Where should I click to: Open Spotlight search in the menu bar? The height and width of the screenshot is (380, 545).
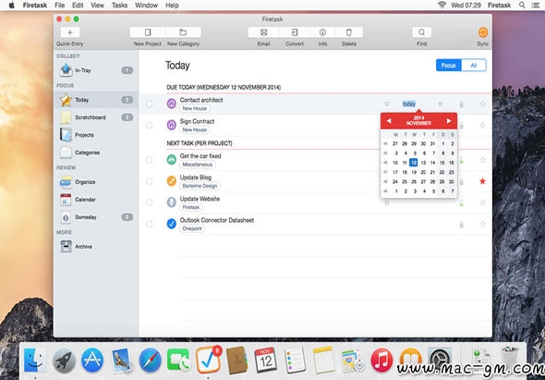point(522,6)
